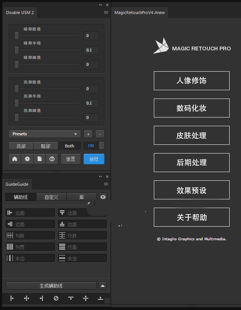Click the 行高 row height field
The image size is (241, 310).
click(x=83, y=247)
